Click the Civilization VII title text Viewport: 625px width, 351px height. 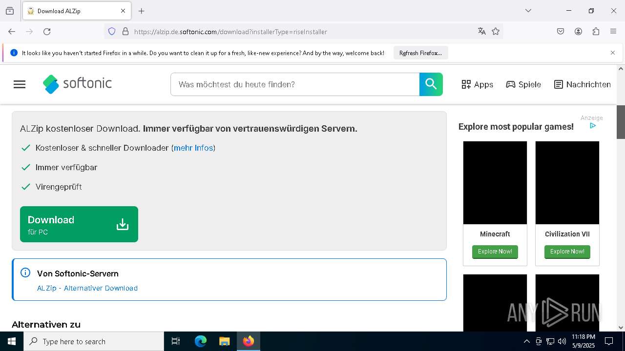pos(567,234)
